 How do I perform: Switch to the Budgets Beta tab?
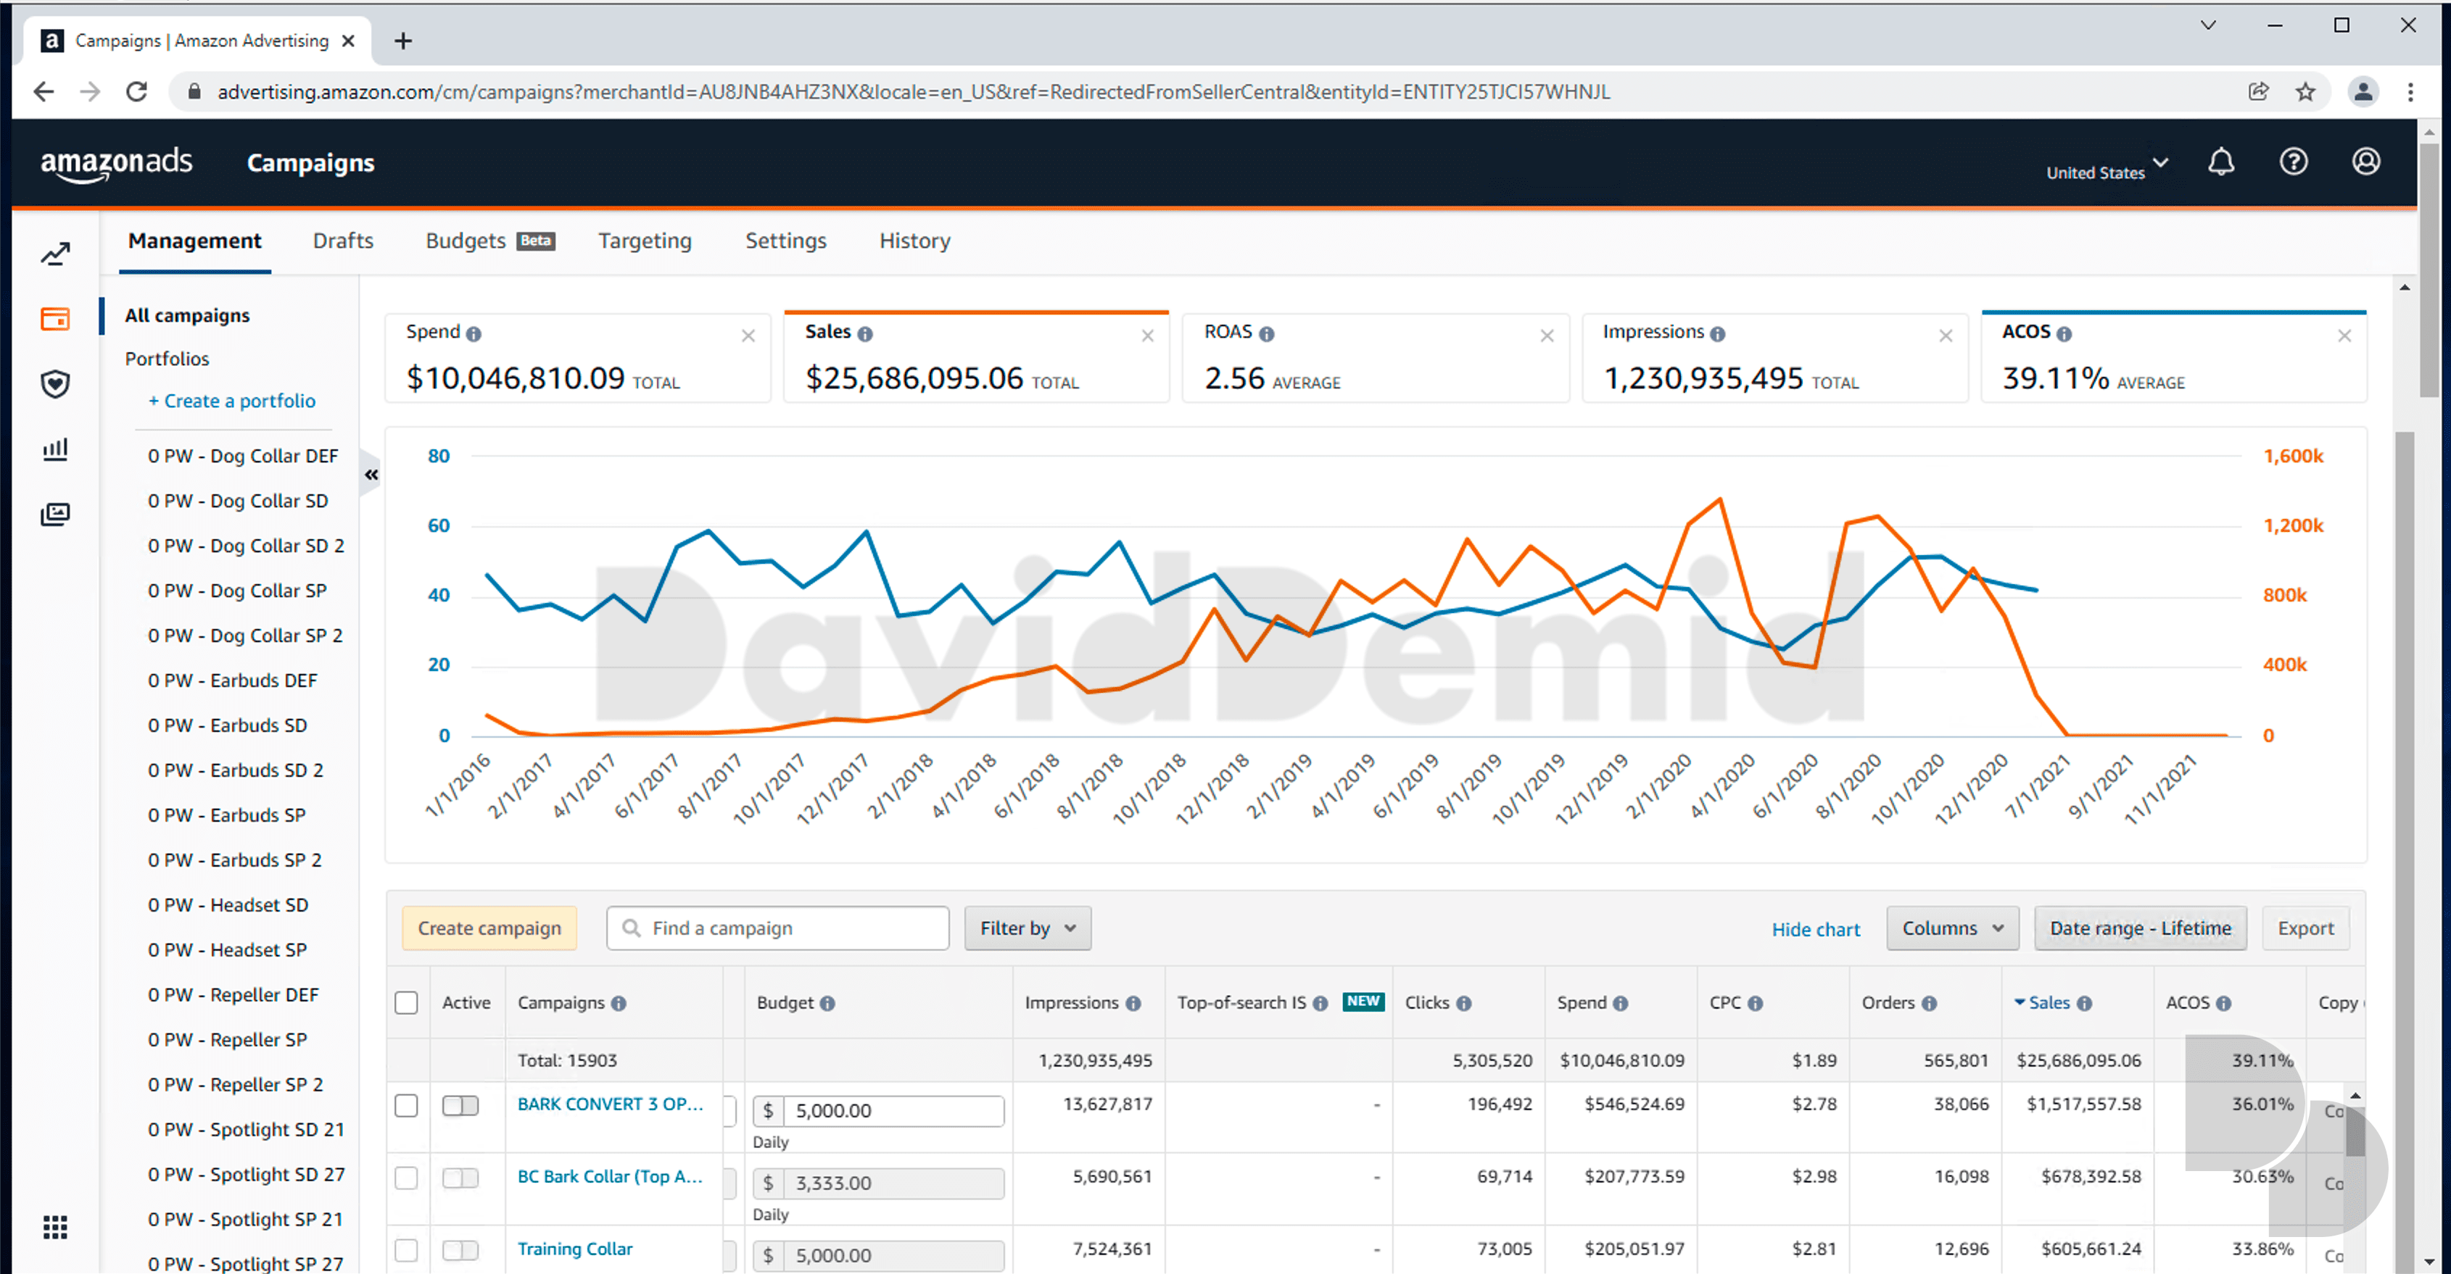pyautogui.click(x=489, y=241)
